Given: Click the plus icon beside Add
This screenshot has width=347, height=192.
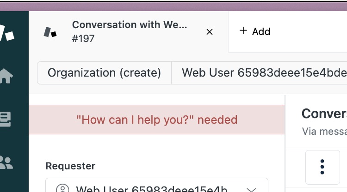Looking at the screenshot, I should tap(243, 30).
